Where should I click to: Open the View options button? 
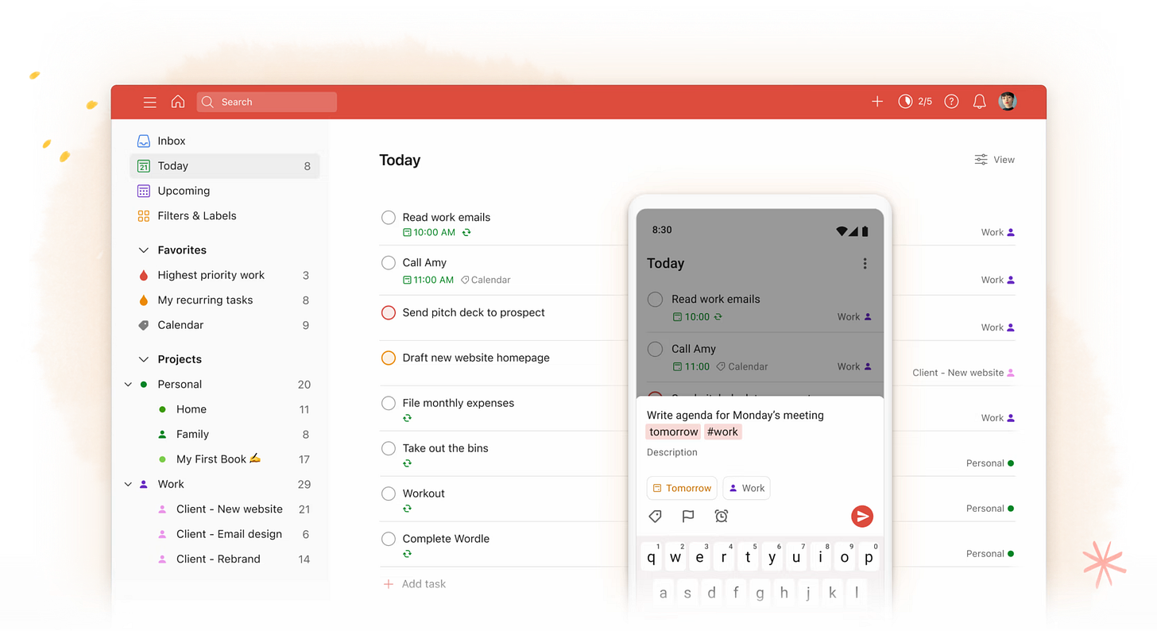995,160
